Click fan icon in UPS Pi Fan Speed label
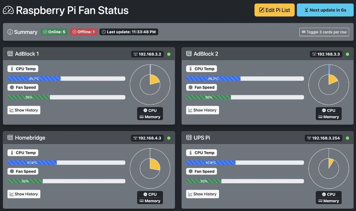Image resolution: width=356 pixels, height=211 pixels. pos(191,171)
